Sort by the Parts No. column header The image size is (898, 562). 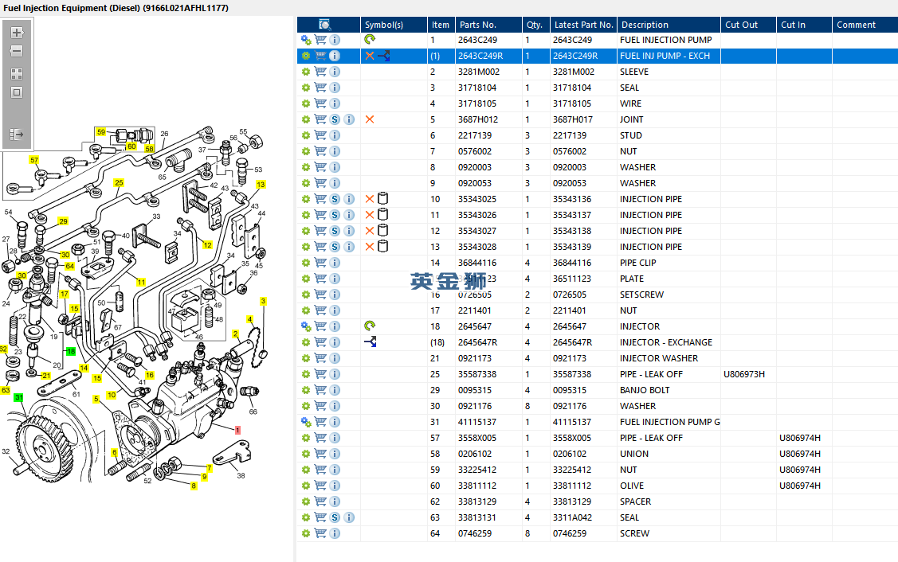476,25
